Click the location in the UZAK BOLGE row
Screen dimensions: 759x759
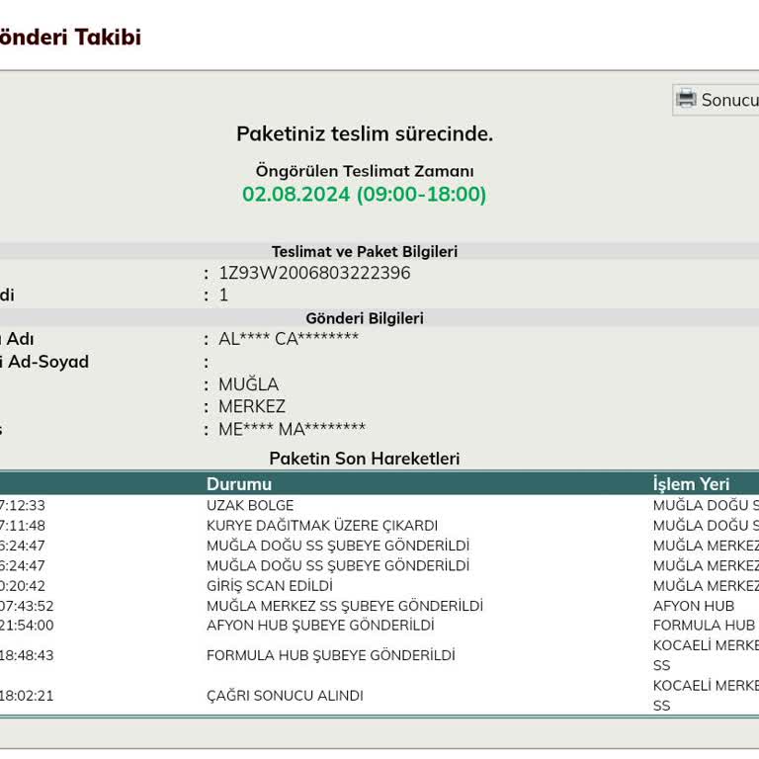[706, 505]
